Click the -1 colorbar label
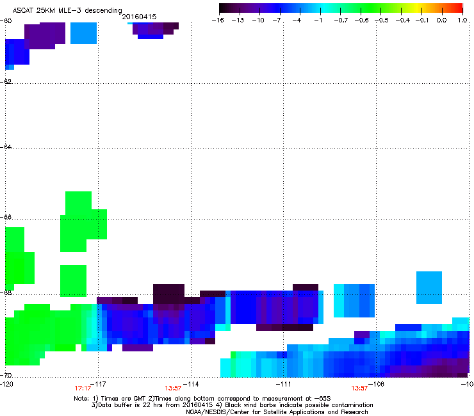 click(318, 20)
